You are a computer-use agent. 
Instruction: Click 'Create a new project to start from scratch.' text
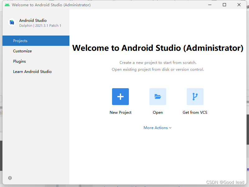pos(158,63)
